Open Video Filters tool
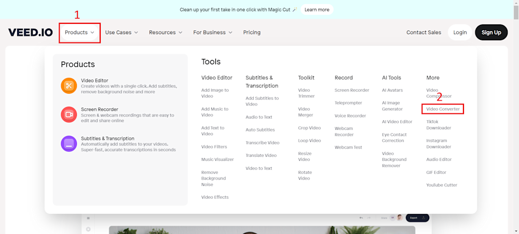Viewport: 519px width, 234px height. pyautogui.click(x=214, y=147)
